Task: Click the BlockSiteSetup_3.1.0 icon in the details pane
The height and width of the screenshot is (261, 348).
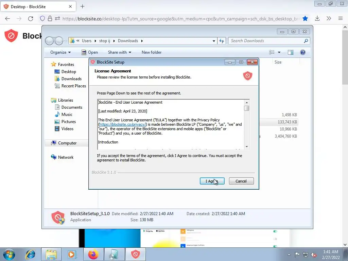Action: (58, 217)
